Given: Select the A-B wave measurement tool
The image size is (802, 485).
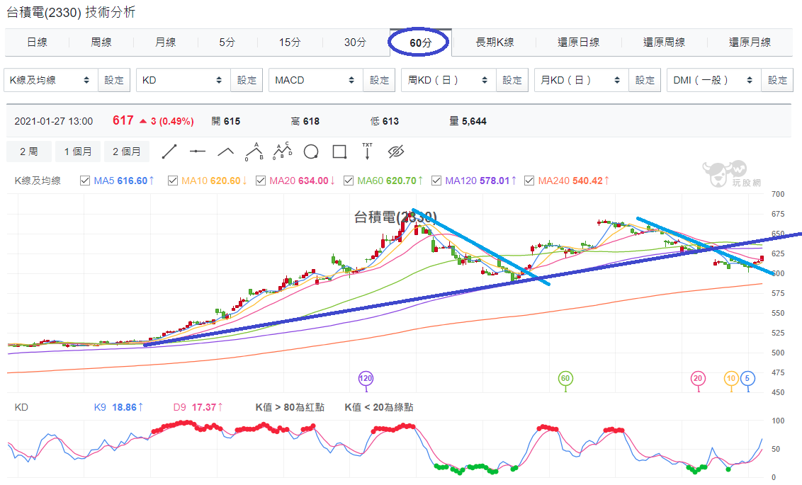Looking at the screenshot, I should [x=254, y=152].
